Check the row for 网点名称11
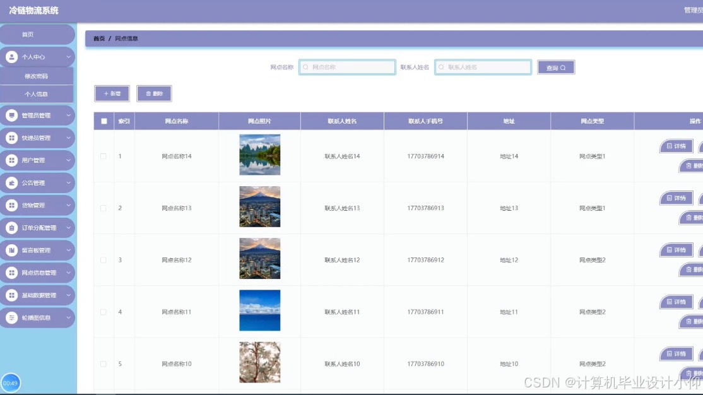Image resolution: width=703 pixels, height=395 pixels. coord(103,312)
